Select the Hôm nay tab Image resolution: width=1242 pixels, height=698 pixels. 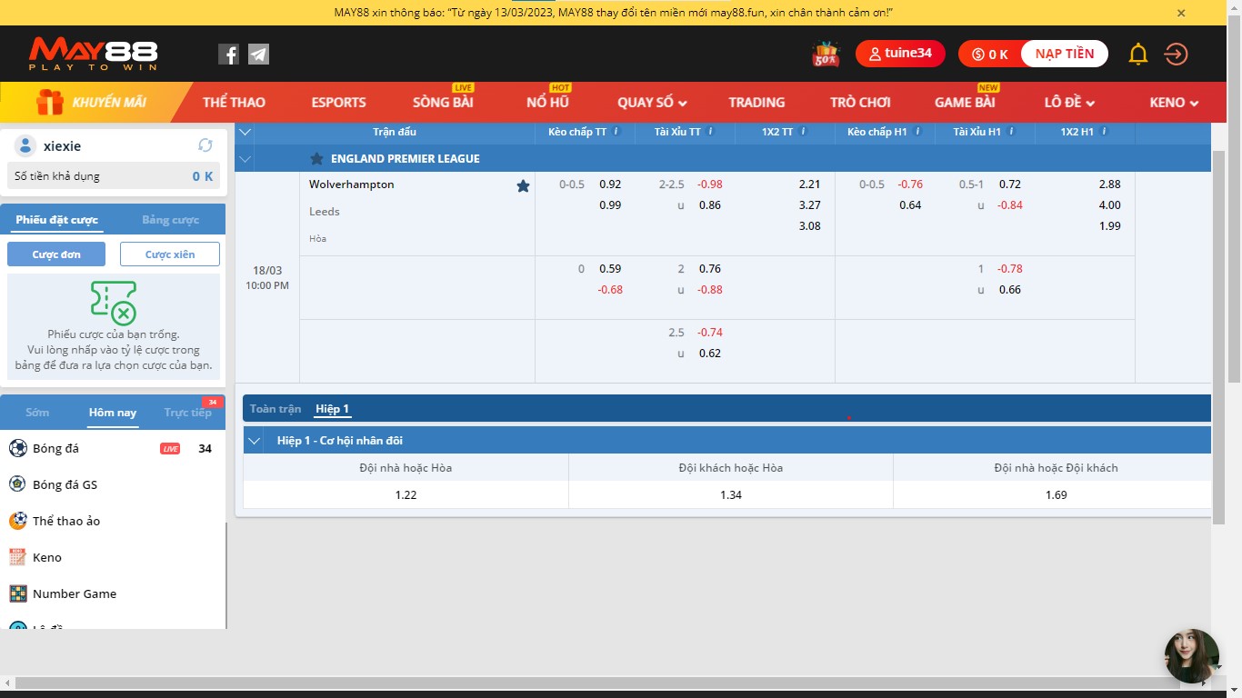[x=113, y=413]
